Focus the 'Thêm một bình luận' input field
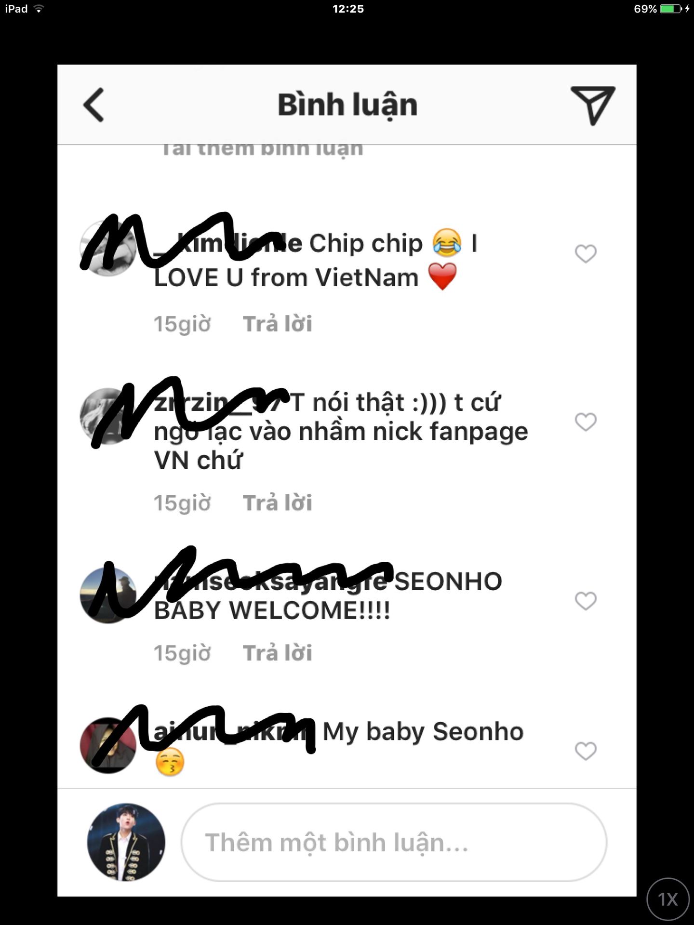 pyautogui.click(x=394, y=842)
